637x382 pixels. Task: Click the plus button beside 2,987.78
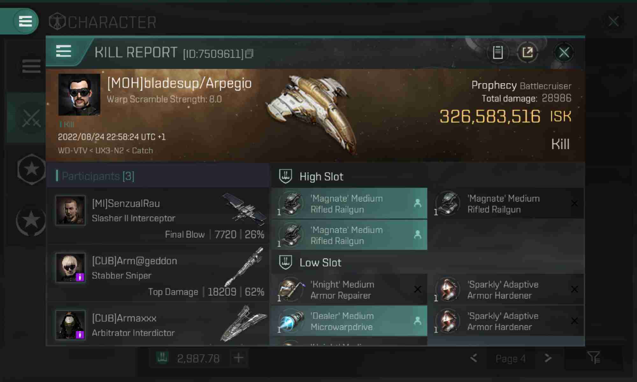(239, 358)
